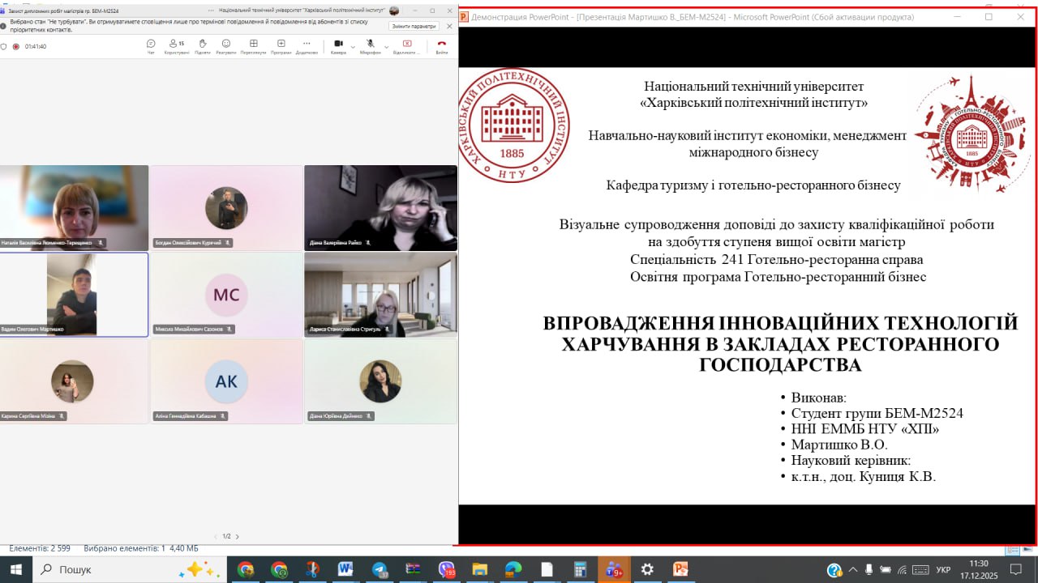
Task: Click the Змінити параметри button
Action: point(414,26)
